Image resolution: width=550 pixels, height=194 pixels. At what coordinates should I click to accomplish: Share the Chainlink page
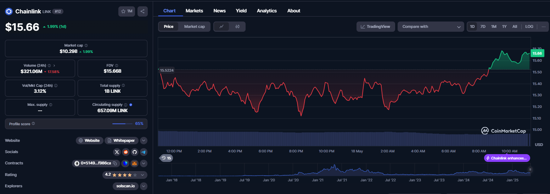click(x=142, y=11)
